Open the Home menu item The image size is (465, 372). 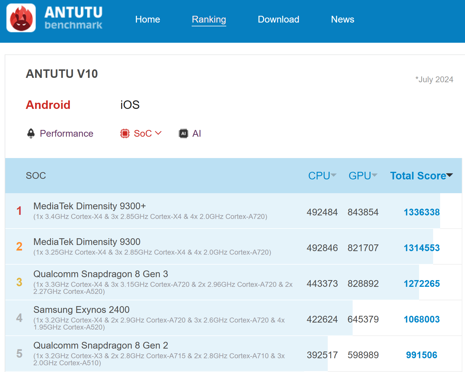(x=147, y=19)
